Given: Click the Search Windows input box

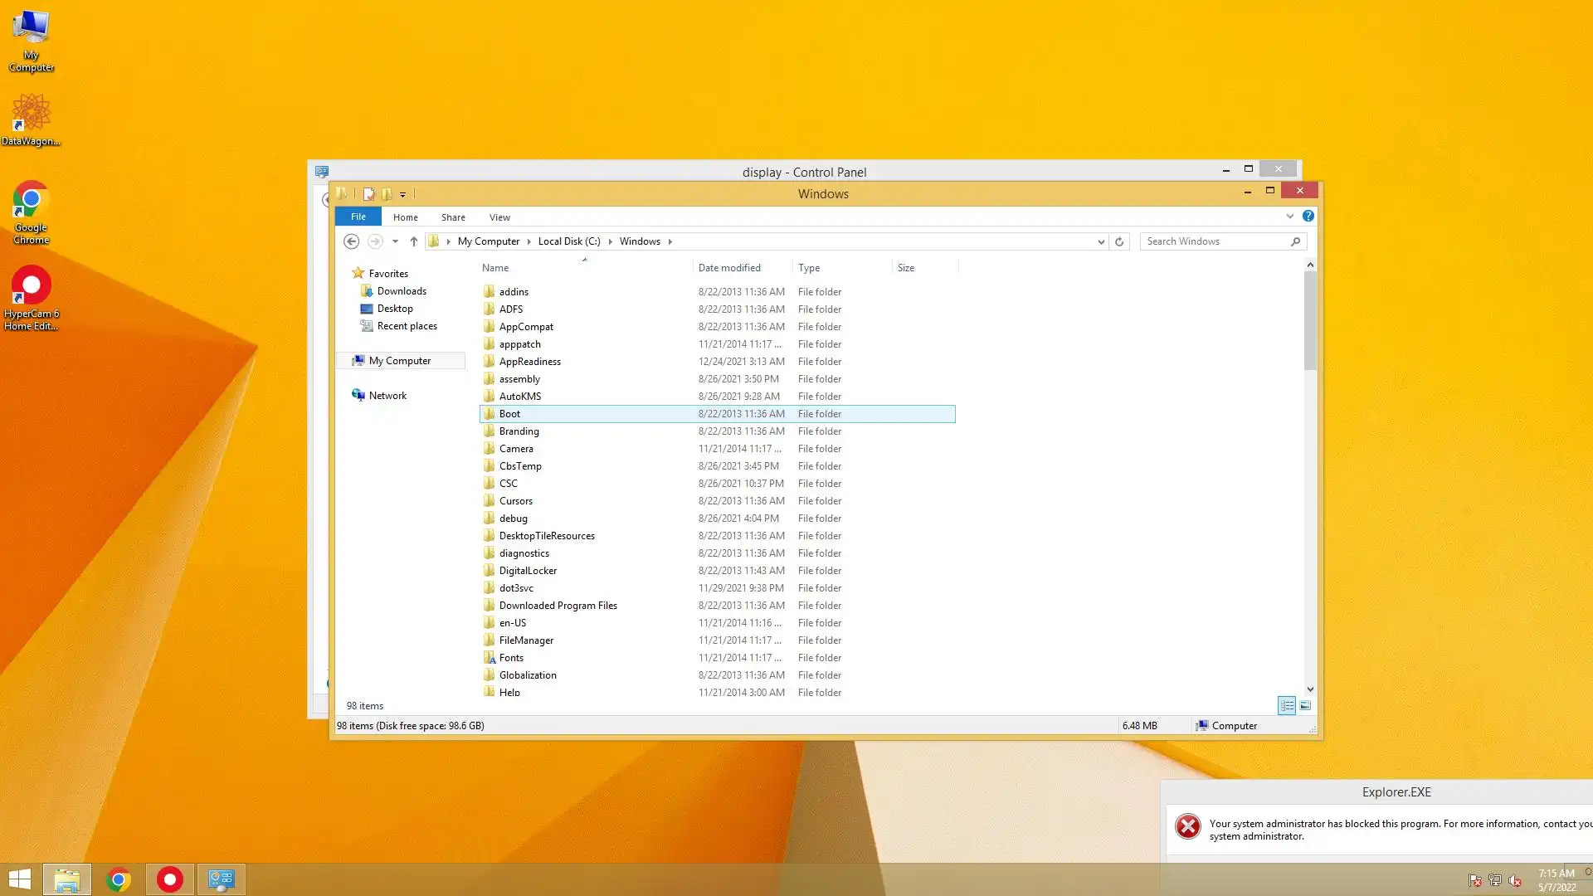Looking at the screenshot, I should click(1215, 241).
